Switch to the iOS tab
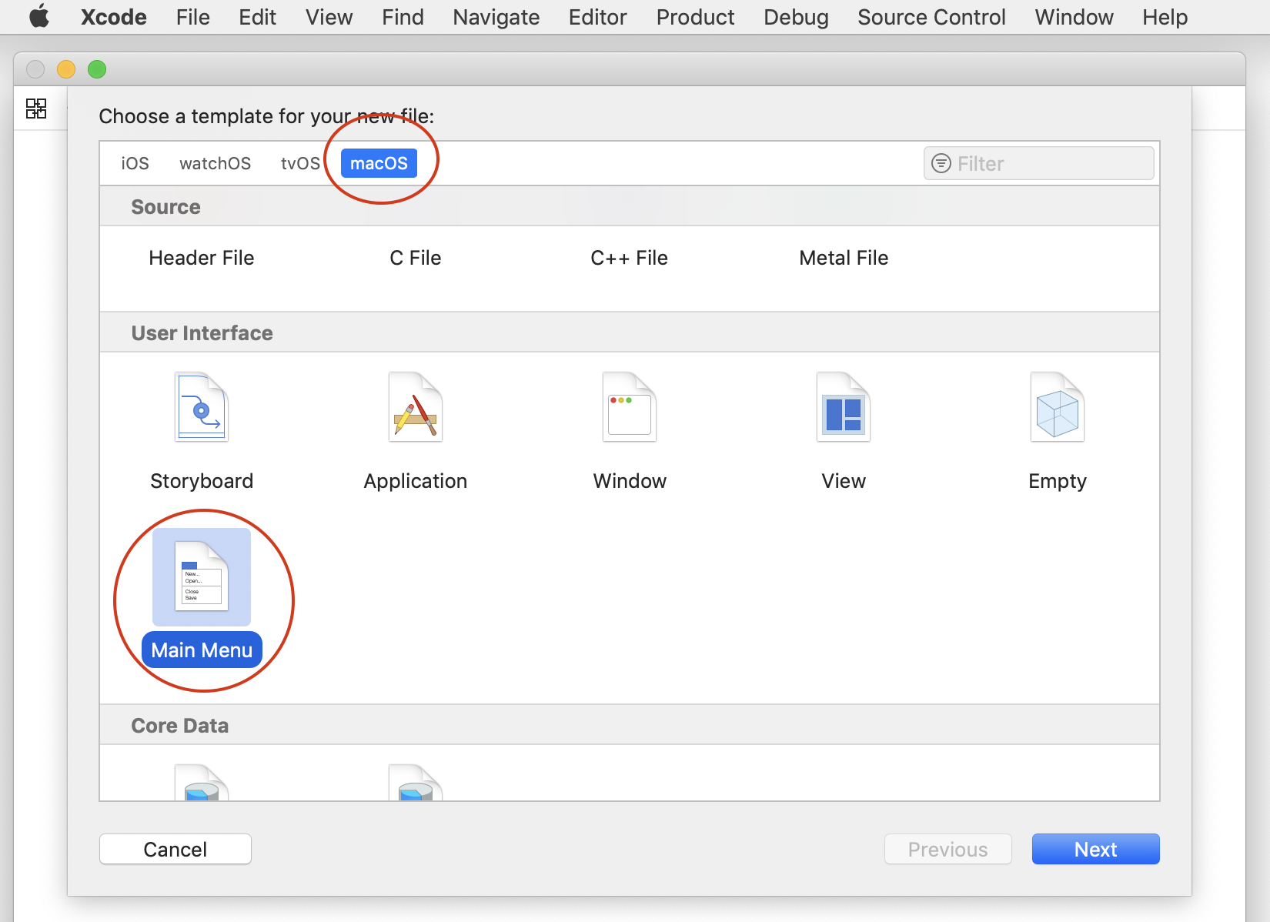 click(135, 163)
